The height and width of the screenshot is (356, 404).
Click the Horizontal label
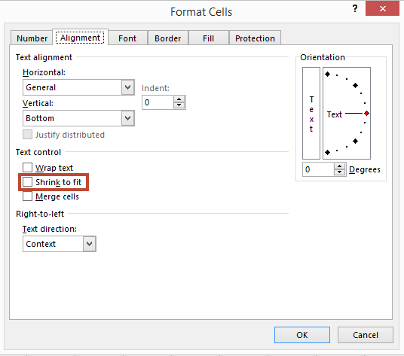pyautogui.click(x=44, y=72)
